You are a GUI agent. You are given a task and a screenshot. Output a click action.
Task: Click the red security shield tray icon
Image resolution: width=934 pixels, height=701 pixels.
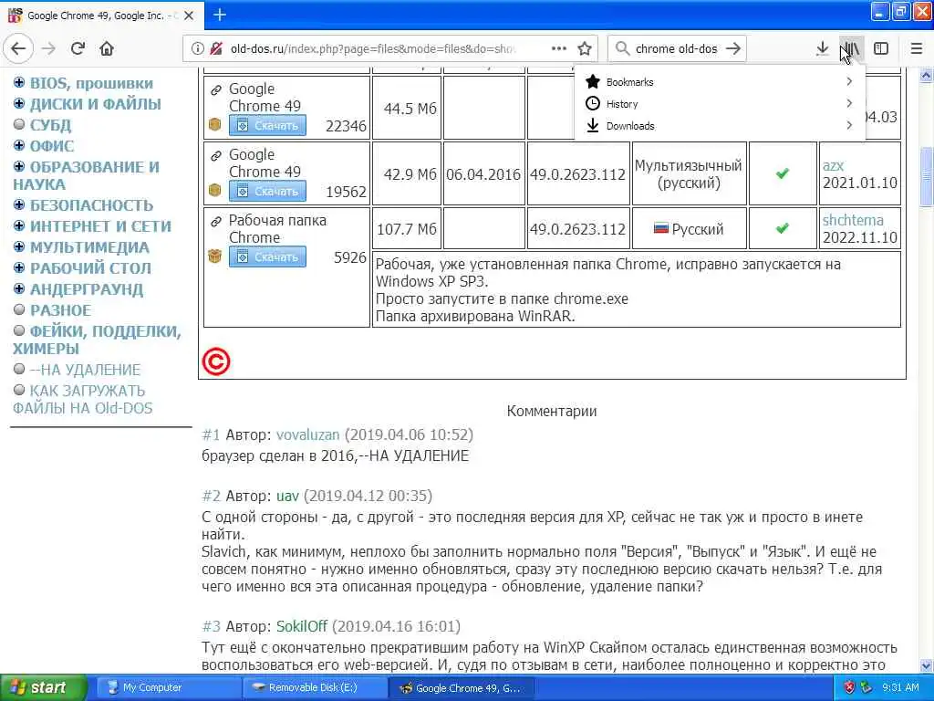click(x=849, y=687)
